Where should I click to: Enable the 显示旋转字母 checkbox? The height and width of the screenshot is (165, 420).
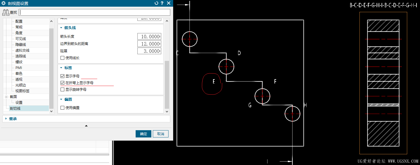coord(62,89)
